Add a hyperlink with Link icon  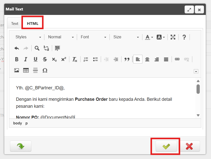click(177, 59)
